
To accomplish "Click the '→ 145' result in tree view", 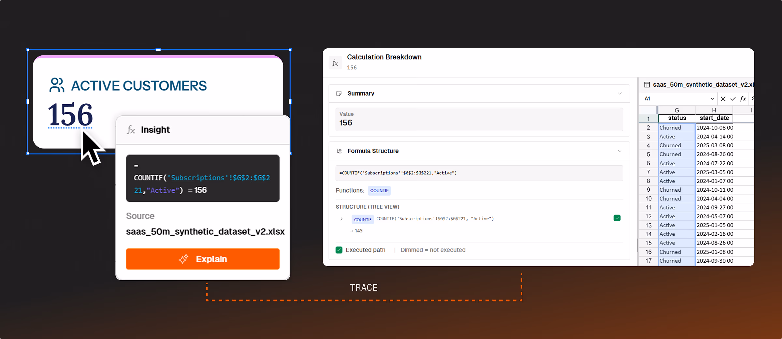I will click(356, 231).
